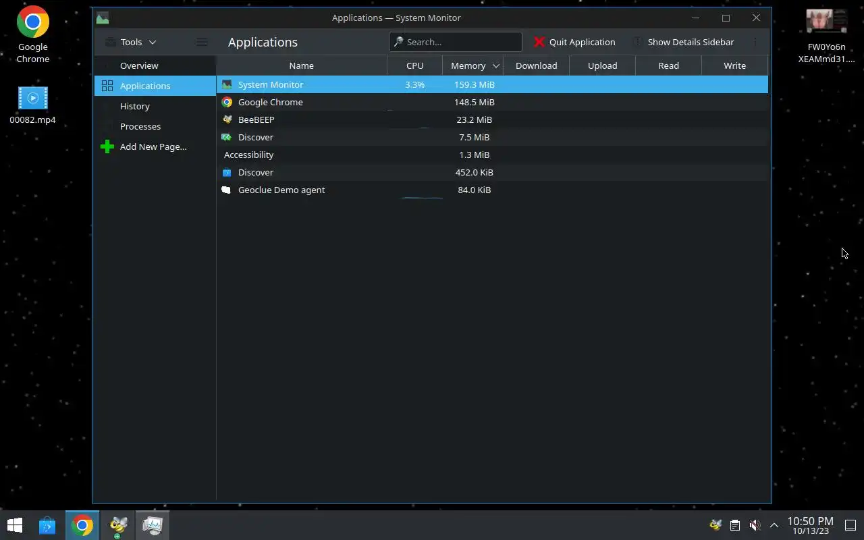Click the Chrome icon in the application list
The width and height of the screenshot is (864, 540).
pos(227,102)
